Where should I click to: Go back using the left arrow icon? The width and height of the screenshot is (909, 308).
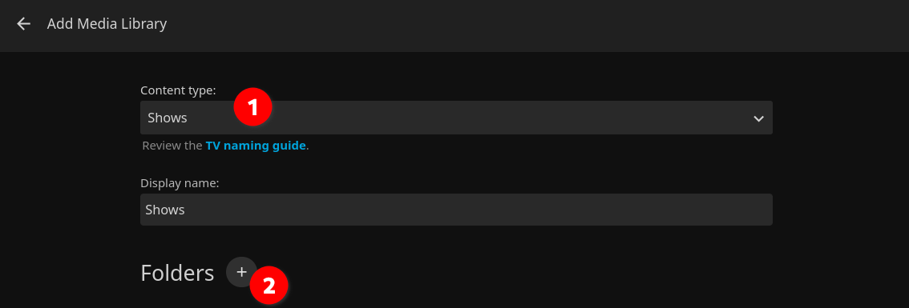point(23,24)
